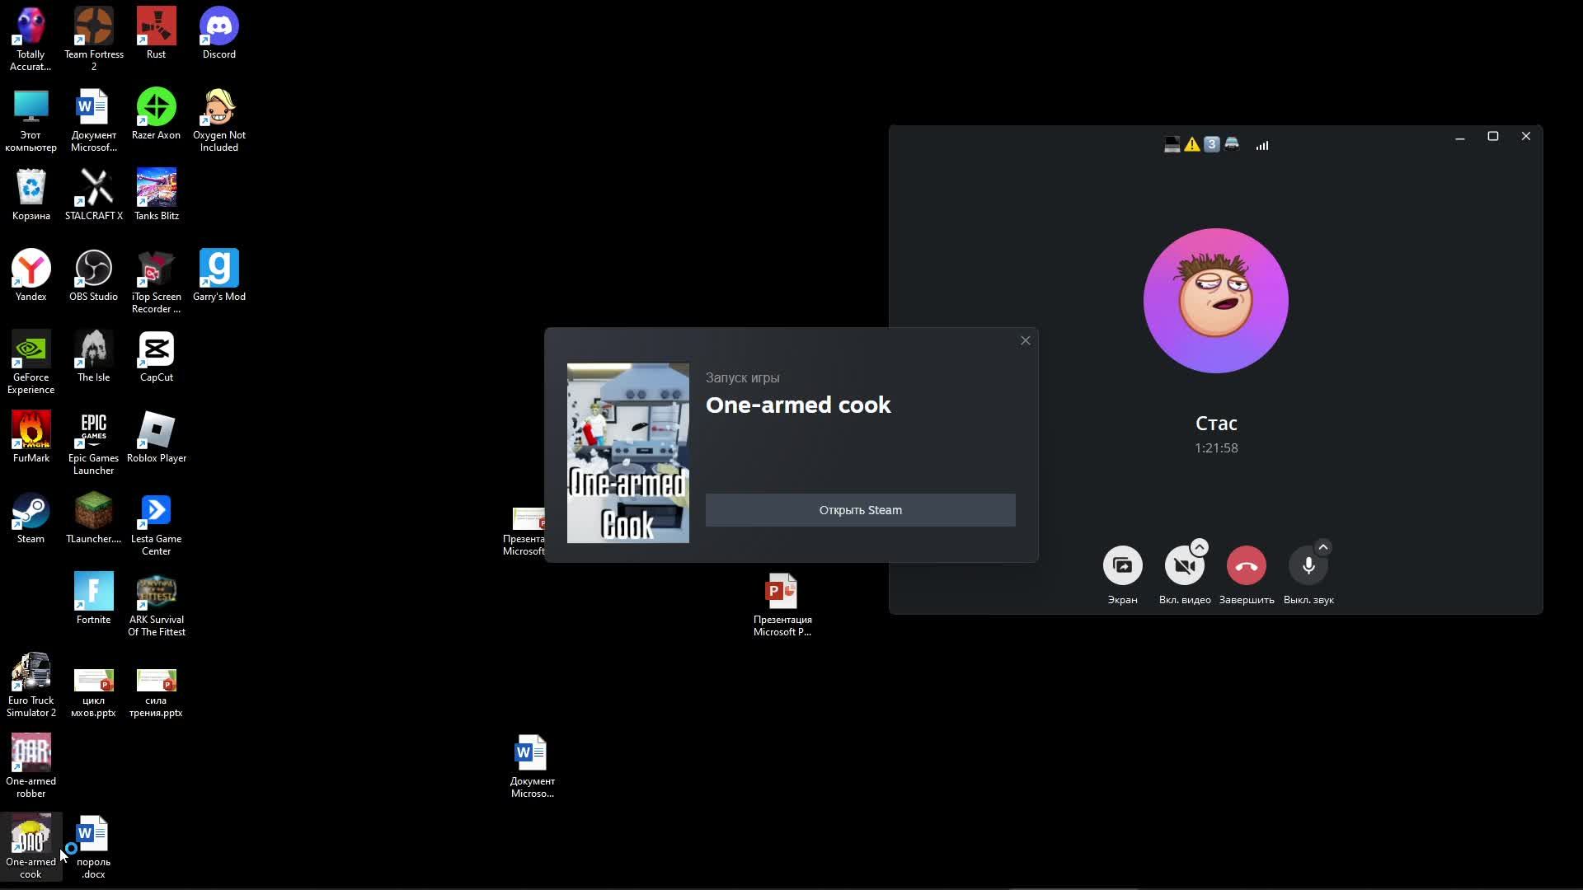Mute microphone in the call window
Screen dimensions: 1583x890
pos(1308,566)
